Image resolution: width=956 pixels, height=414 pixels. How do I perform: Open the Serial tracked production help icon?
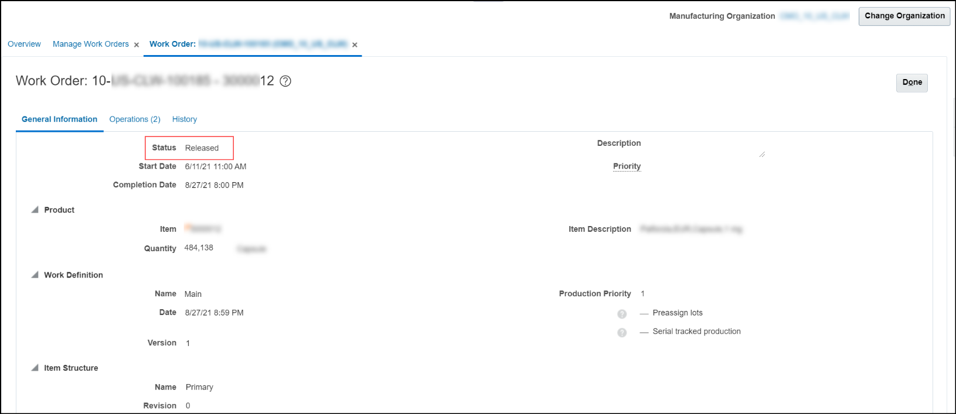[x=622, y=333]
